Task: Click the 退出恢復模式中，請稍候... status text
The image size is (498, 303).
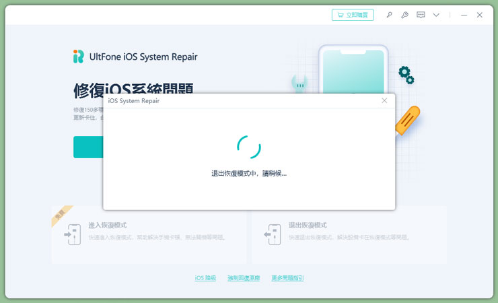Action: point(249,174)
